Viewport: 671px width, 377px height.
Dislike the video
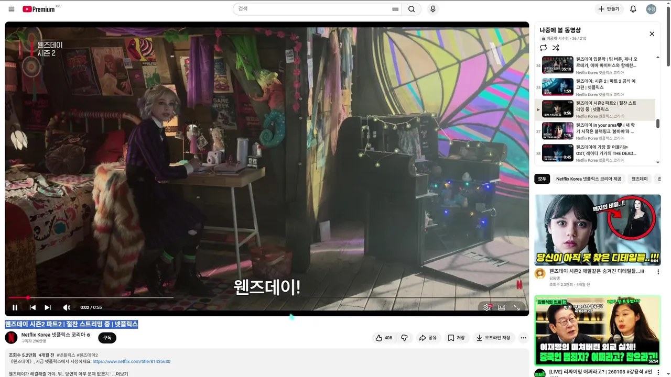tap(404, 338)
